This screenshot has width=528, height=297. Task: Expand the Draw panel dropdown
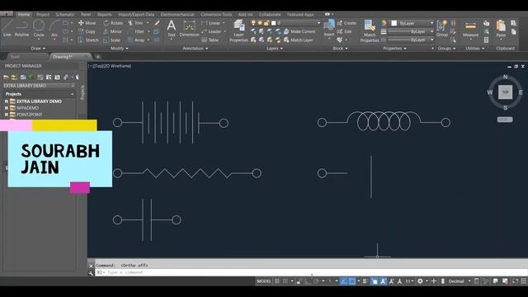38,49
